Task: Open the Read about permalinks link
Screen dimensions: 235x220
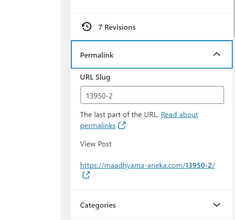Action: click(139, 120)
